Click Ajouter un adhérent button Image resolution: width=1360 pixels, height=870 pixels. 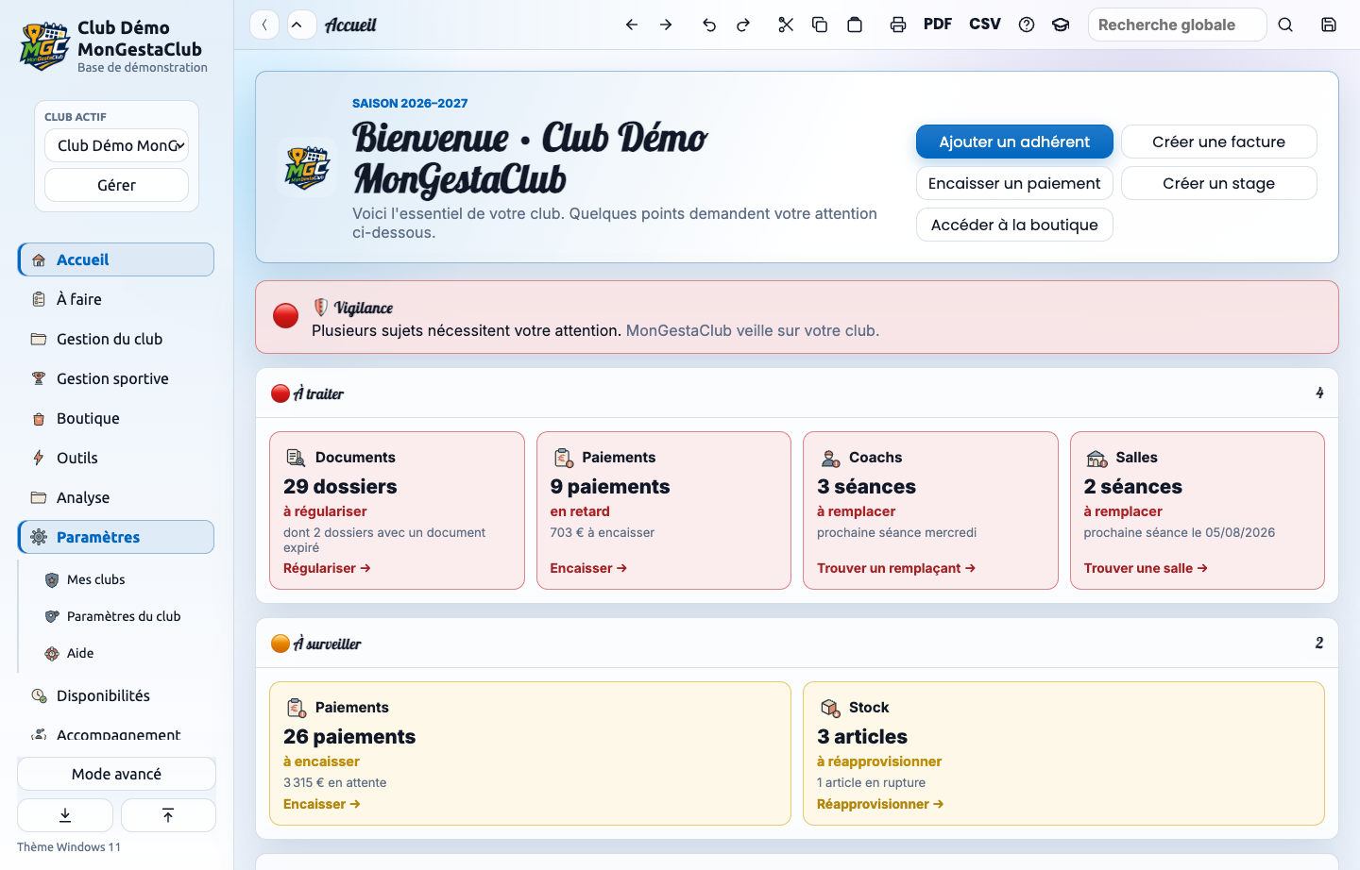tap(1014, 142)
